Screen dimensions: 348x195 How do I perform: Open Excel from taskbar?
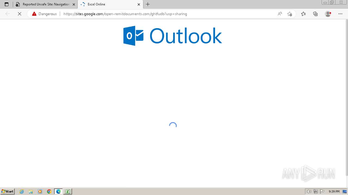click(x=68, y=191)
